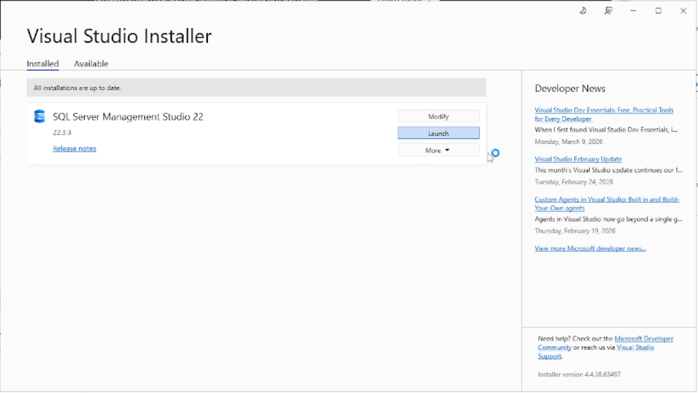Toggle the dark theme moon icon
This screenshot has height=393, width=698.
pos(583,11)
